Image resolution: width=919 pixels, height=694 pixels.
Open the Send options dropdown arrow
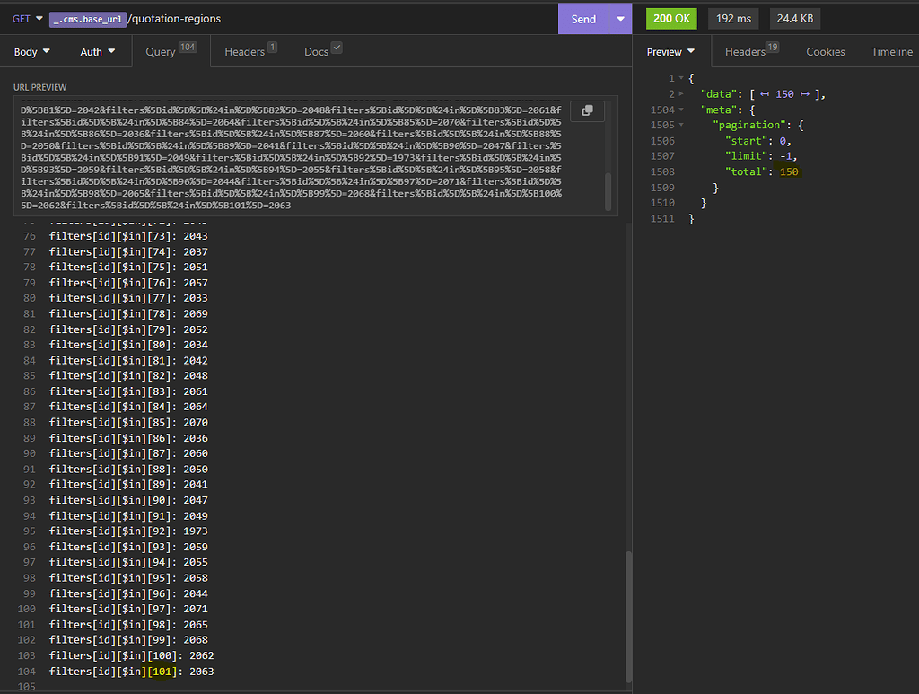[620, 19]
